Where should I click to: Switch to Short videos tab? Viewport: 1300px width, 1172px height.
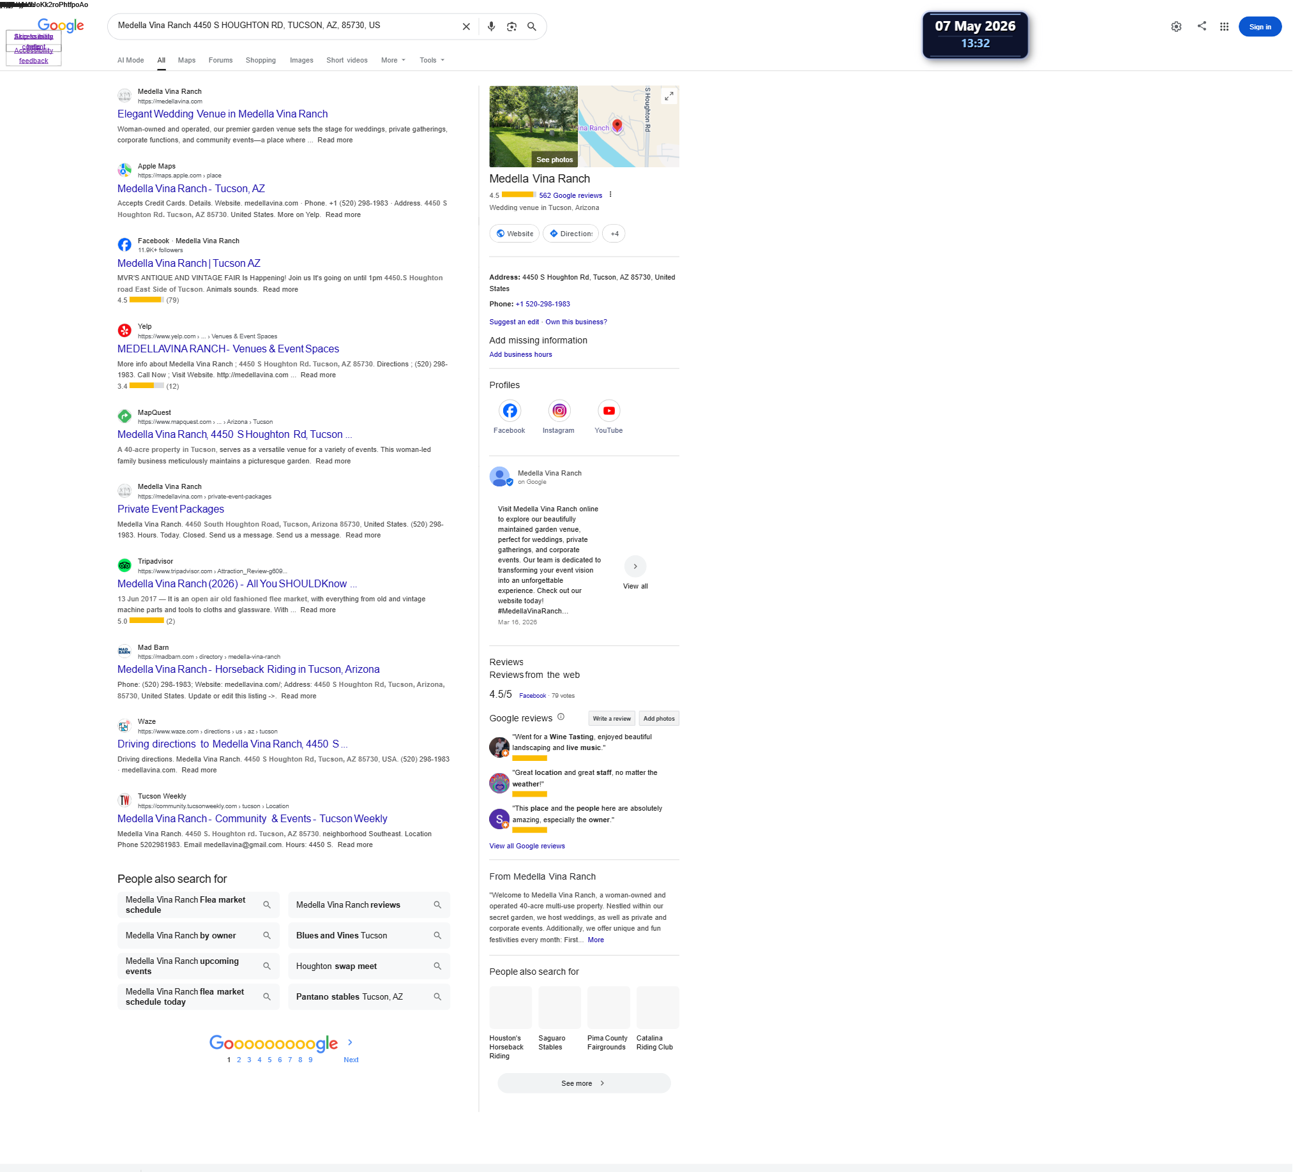347,60
